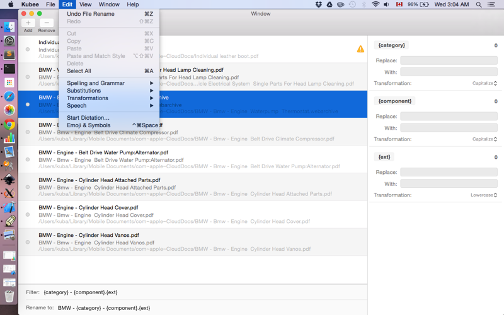504x315 pixels.
Task: Click the volume speaker icon
Action: click(x=386, y=4)
